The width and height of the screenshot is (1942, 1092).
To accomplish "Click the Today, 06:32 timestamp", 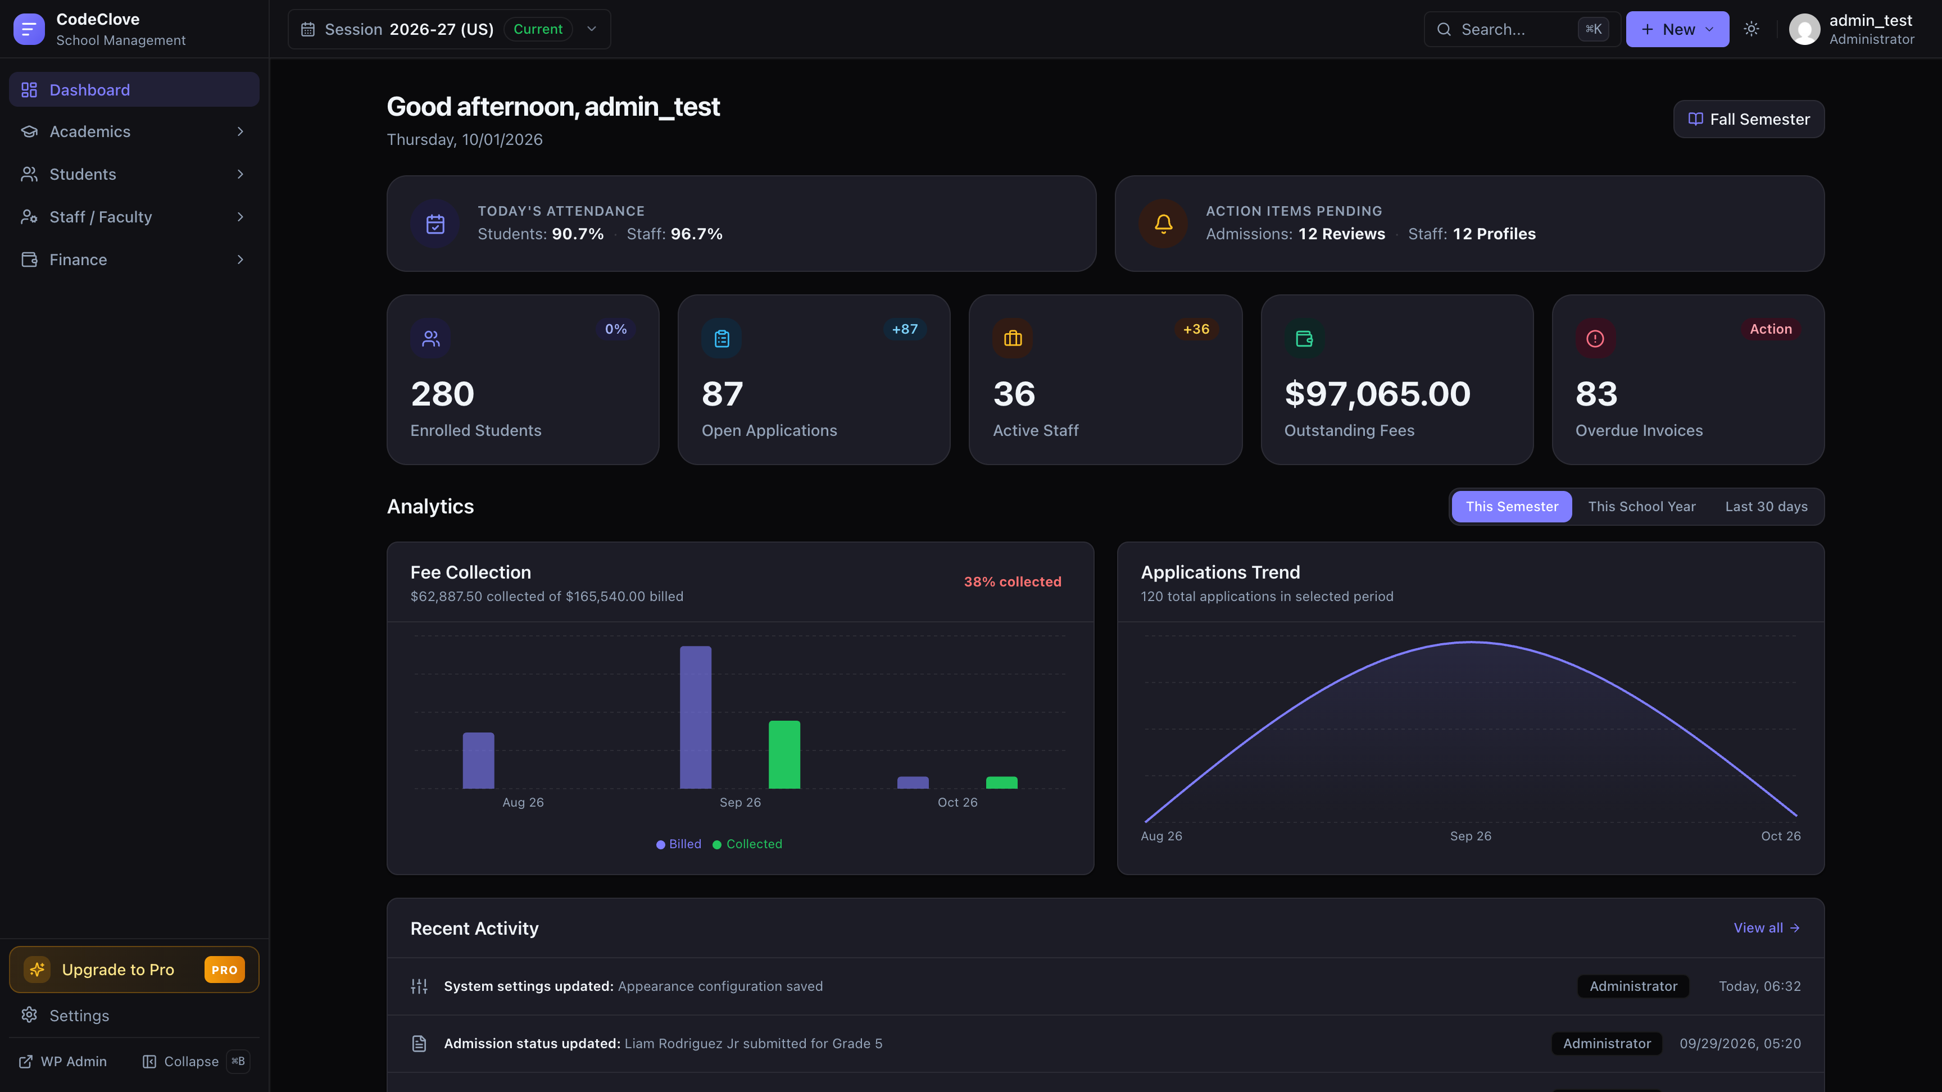I will pyautogui.click(x=1759, y=986).
